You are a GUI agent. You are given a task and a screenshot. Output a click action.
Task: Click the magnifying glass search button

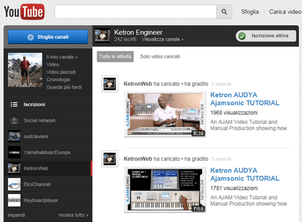(224, 12)
